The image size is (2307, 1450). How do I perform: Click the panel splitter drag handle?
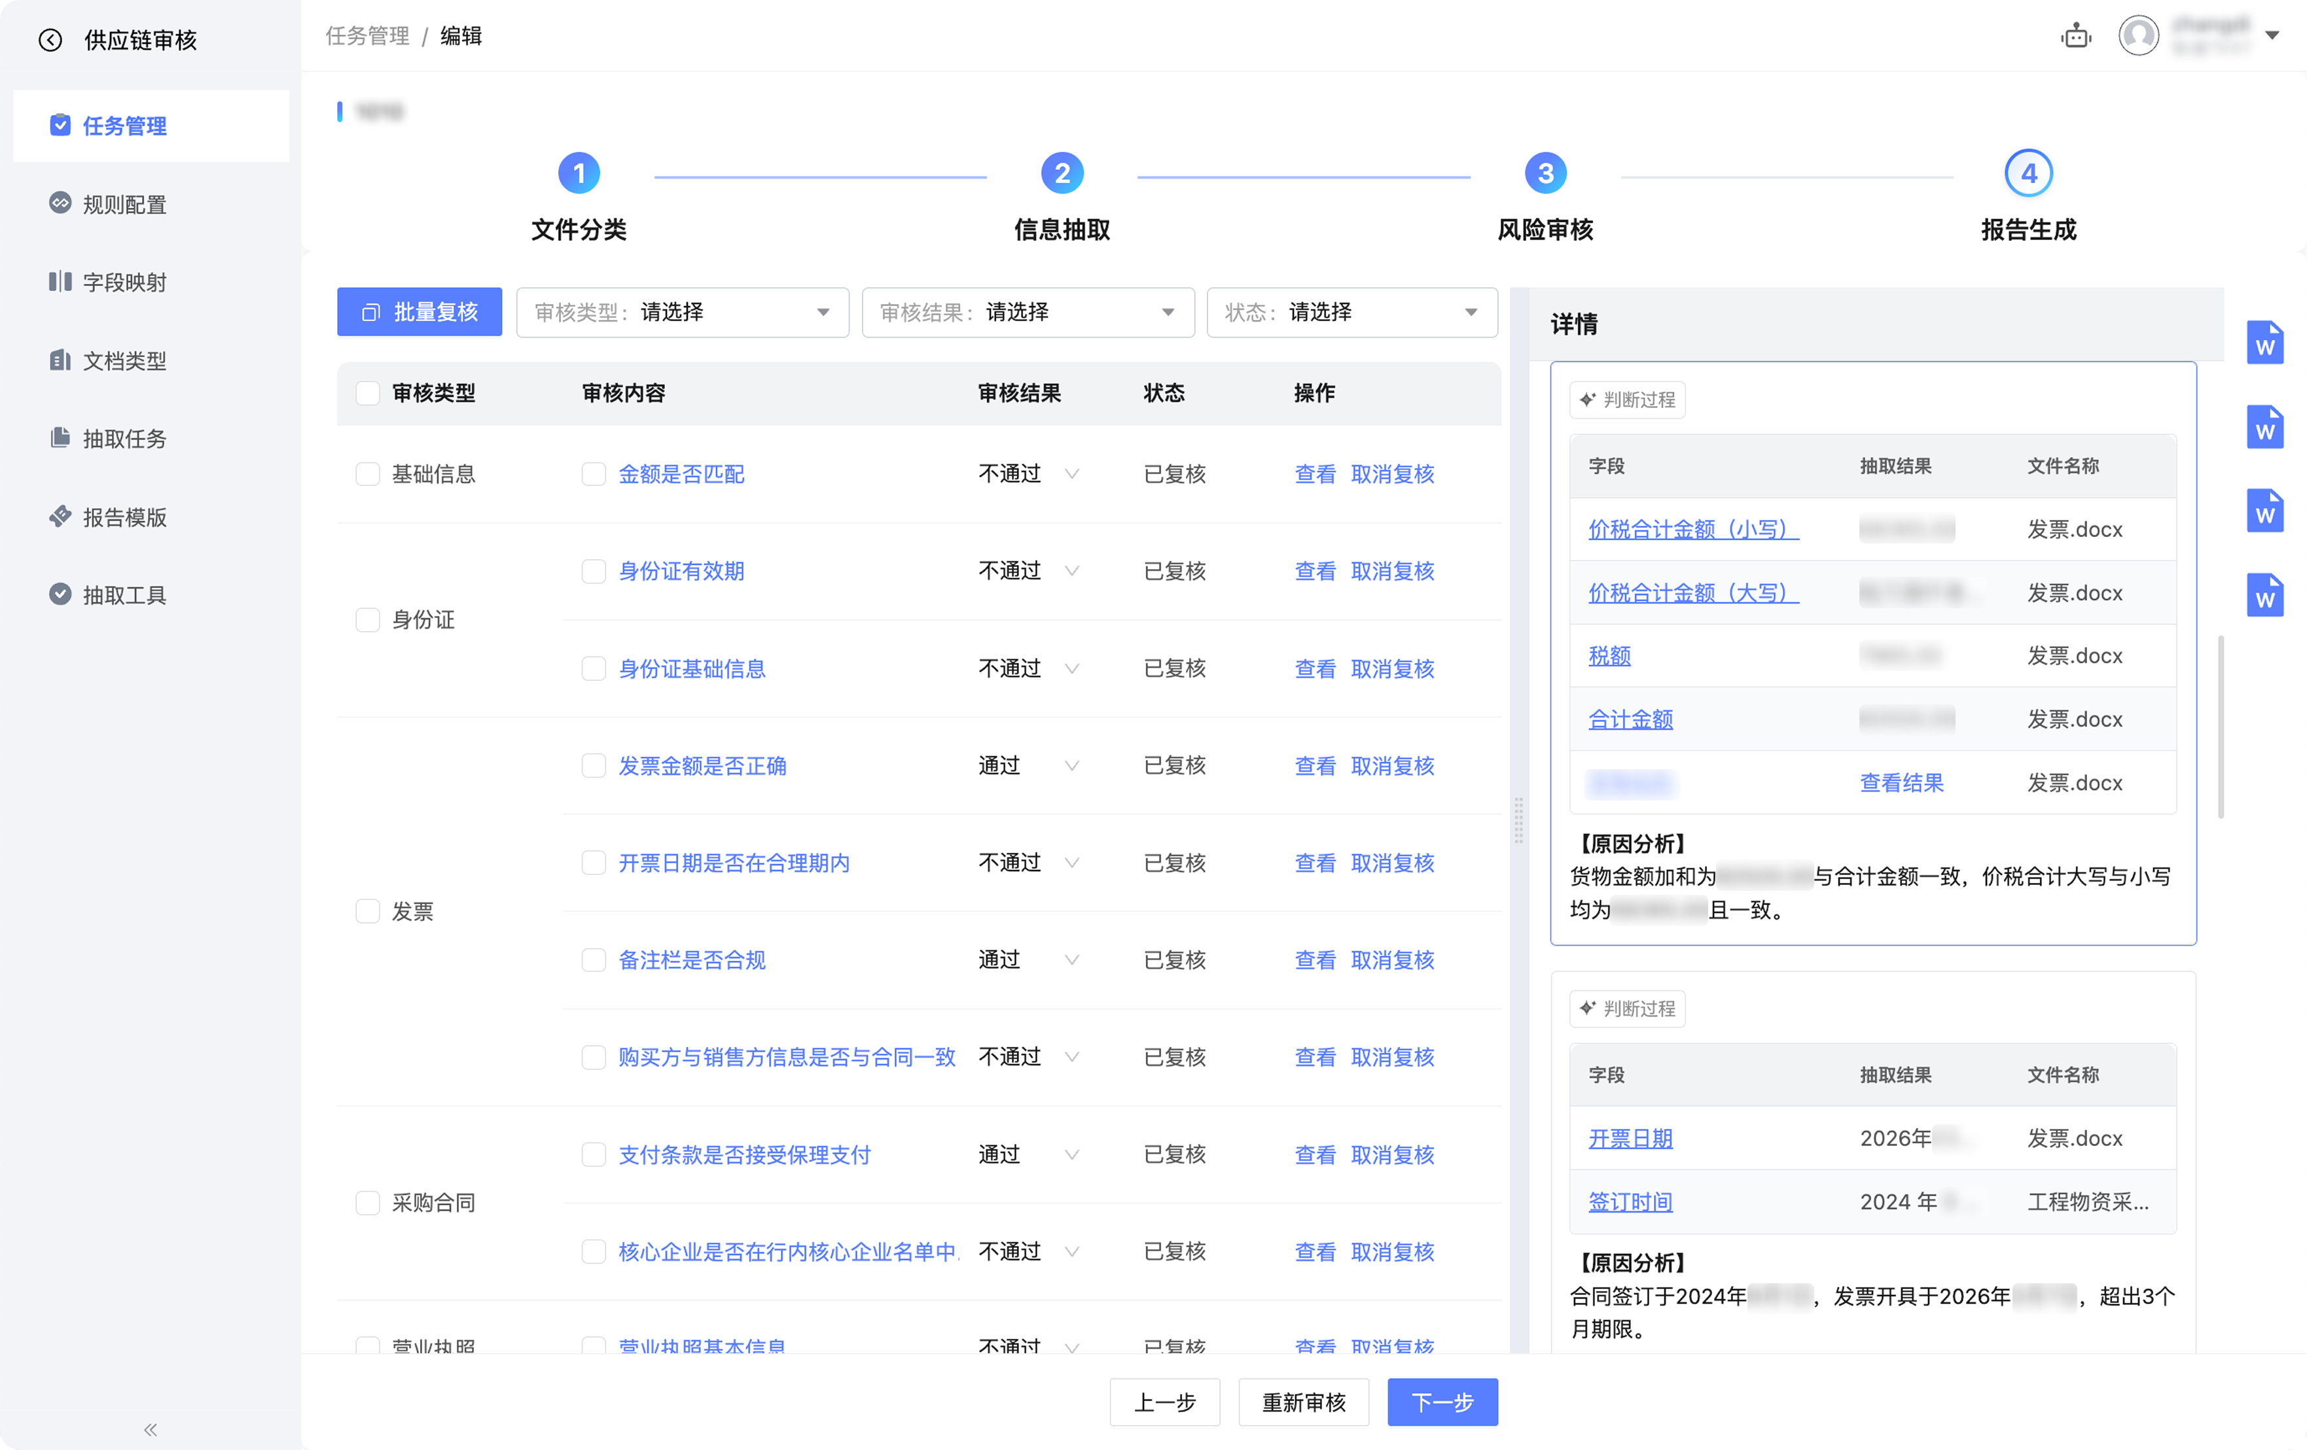[1518, 820]
